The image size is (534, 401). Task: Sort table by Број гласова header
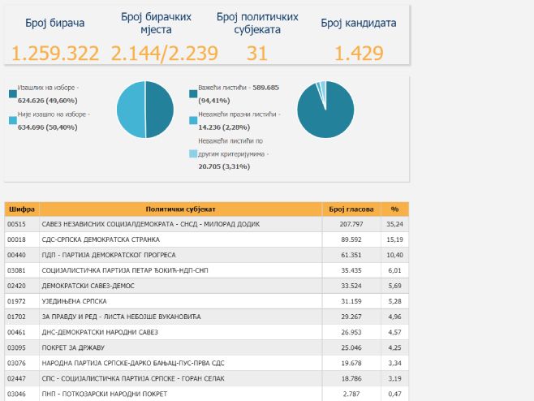[349, 209]
